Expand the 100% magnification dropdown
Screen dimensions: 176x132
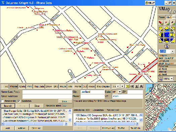[x=172, y=79]
